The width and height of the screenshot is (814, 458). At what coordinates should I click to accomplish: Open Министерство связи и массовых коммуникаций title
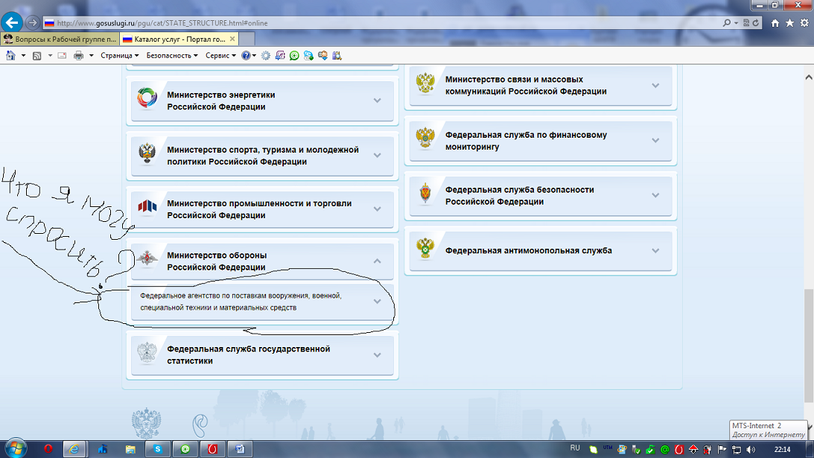coord(526,85)
